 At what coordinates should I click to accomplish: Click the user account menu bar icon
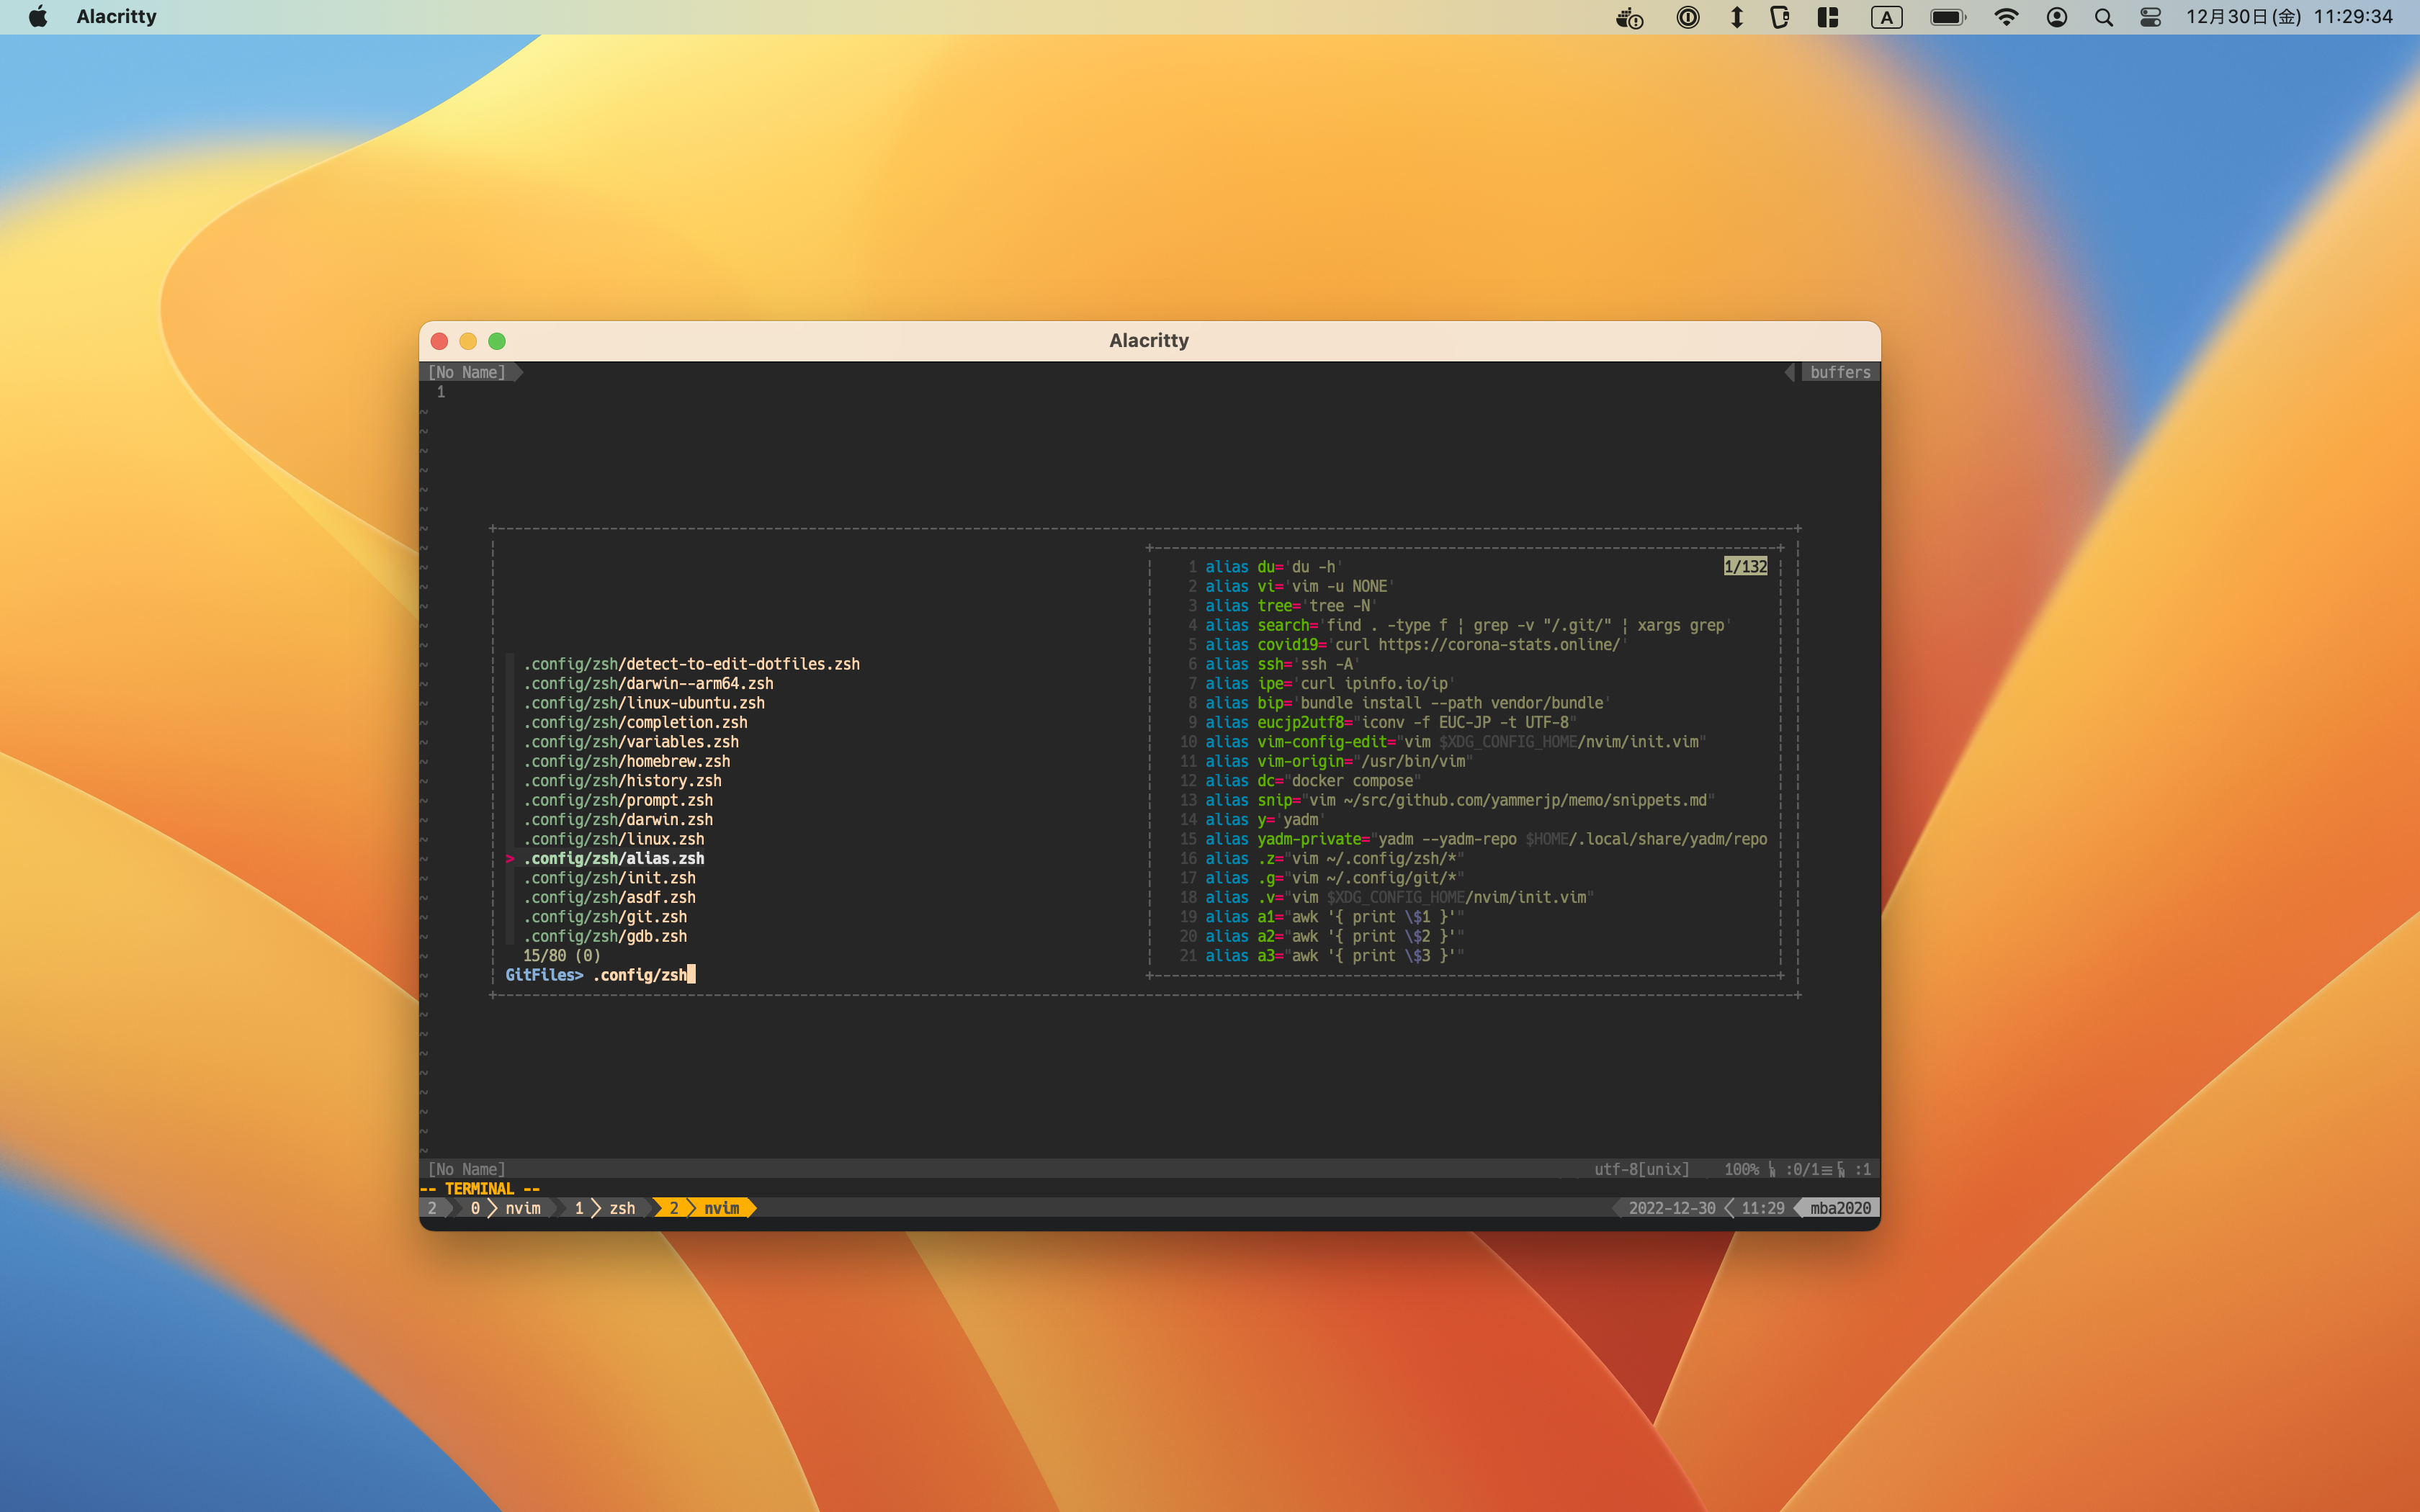tap(2057, 17)
